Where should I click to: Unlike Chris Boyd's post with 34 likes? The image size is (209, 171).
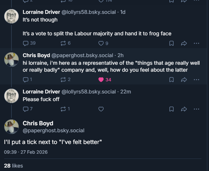(x=101, y=80)
